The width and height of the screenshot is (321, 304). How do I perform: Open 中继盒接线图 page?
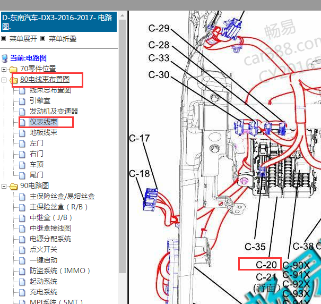50,228
